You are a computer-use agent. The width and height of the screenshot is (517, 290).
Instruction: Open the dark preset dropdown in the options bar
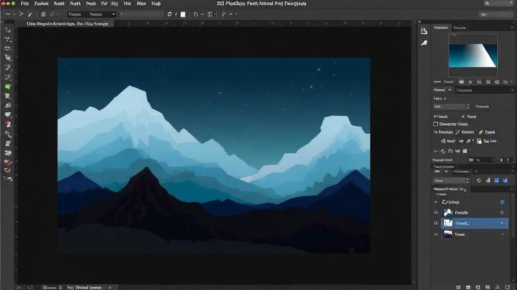(x=91, y=14)
